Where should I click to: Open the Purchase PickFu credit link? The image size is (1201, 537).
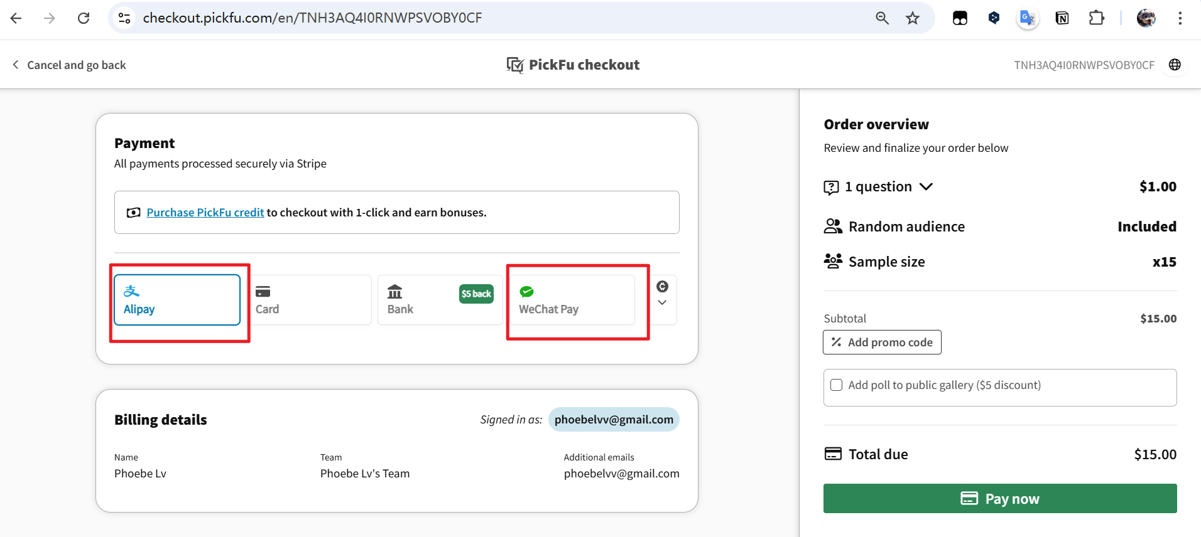pos(205,213)
